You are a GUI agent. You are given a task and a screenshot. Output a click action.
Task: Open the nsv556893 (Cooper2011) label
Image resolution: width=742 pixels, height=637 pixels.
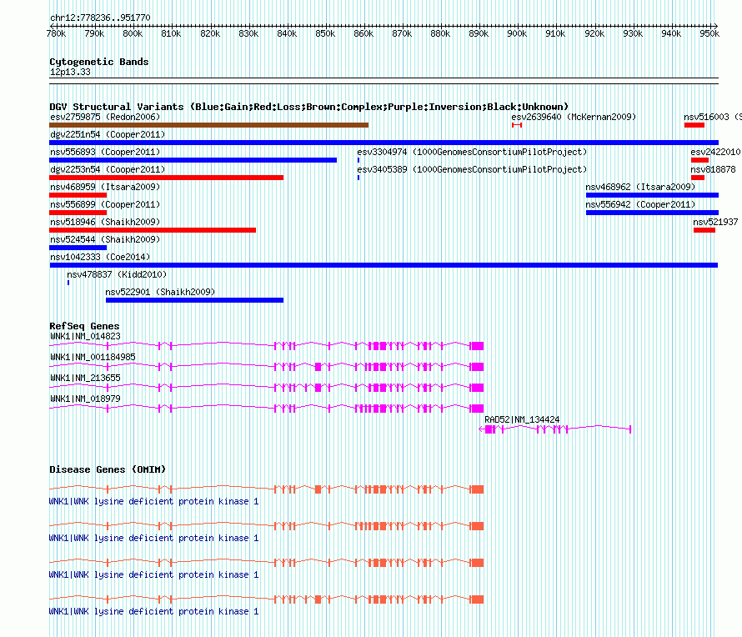point(105,152)
